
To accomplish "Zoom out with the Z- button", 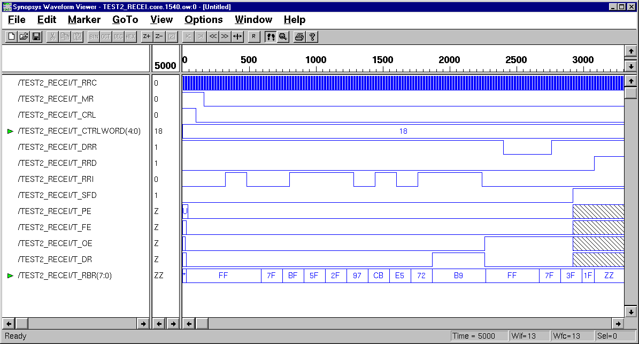I will (x=159, y=37).
